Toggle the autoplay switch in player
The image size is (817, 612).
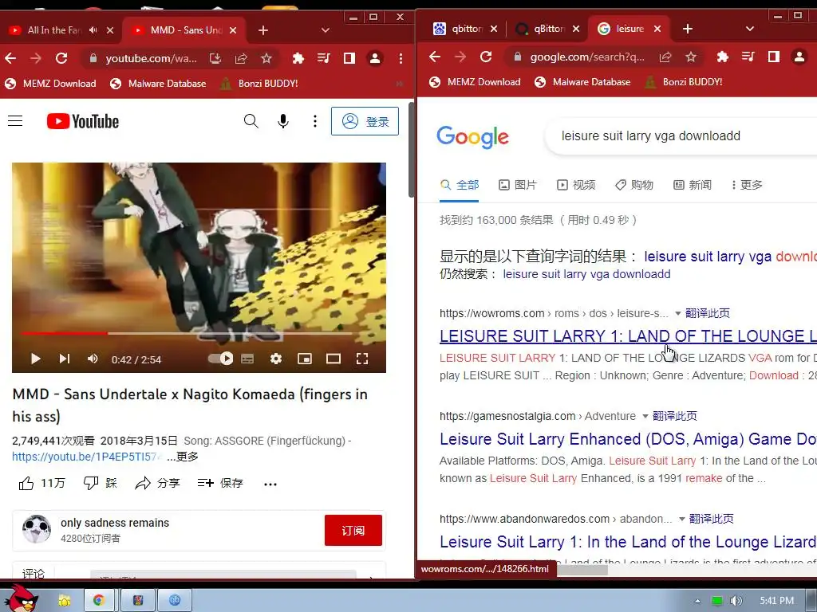pos(220,359)
